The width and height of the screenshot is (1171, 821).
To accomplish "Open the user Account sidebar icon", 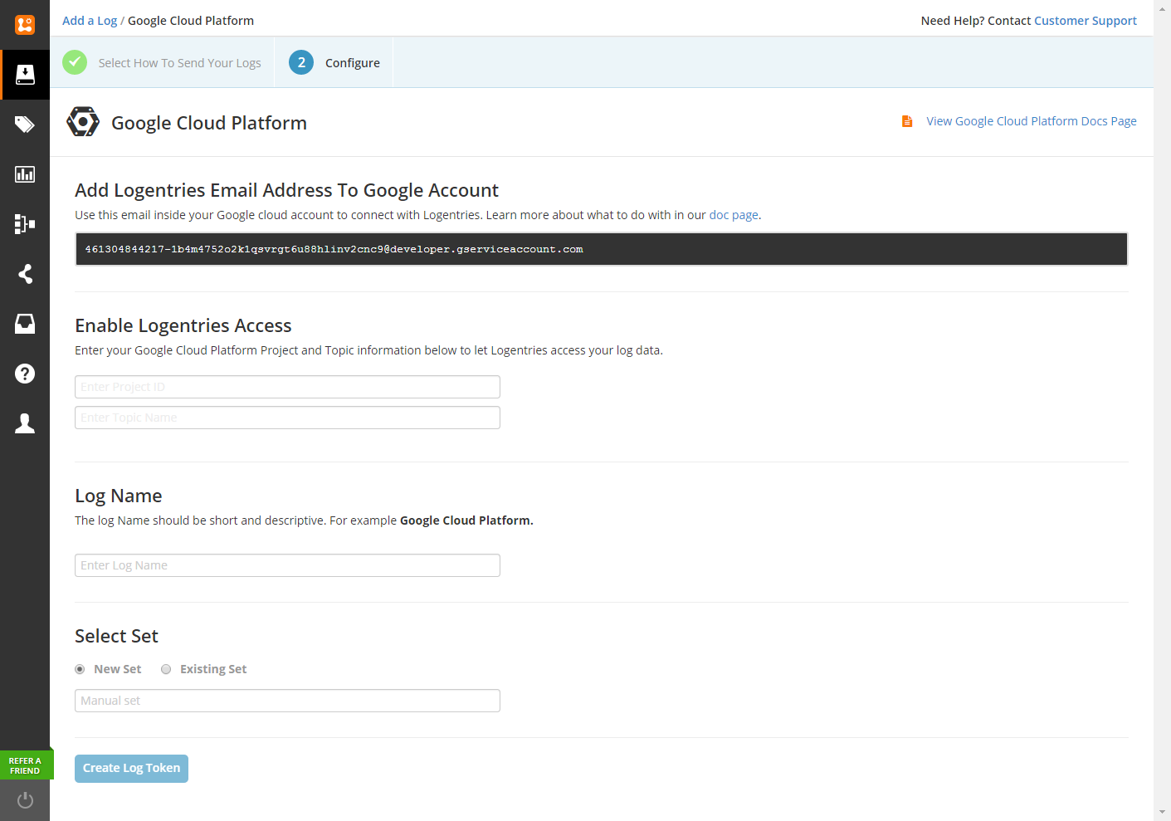I will 25,423.
